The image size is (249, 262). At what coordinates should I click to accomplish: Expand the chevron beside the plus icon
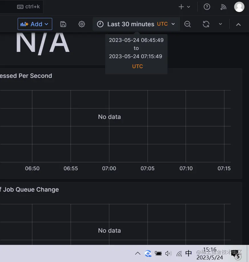click(189, 7)
